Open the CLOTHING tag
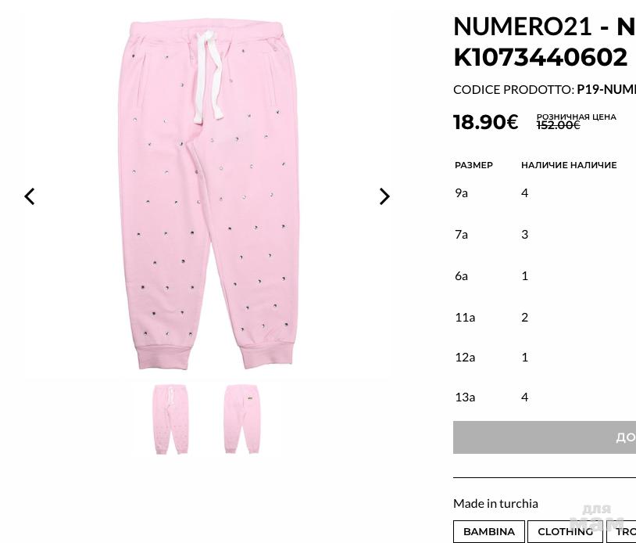Viewport: 636px width, 543px height. pyautogui.click(x=565, y=531)
